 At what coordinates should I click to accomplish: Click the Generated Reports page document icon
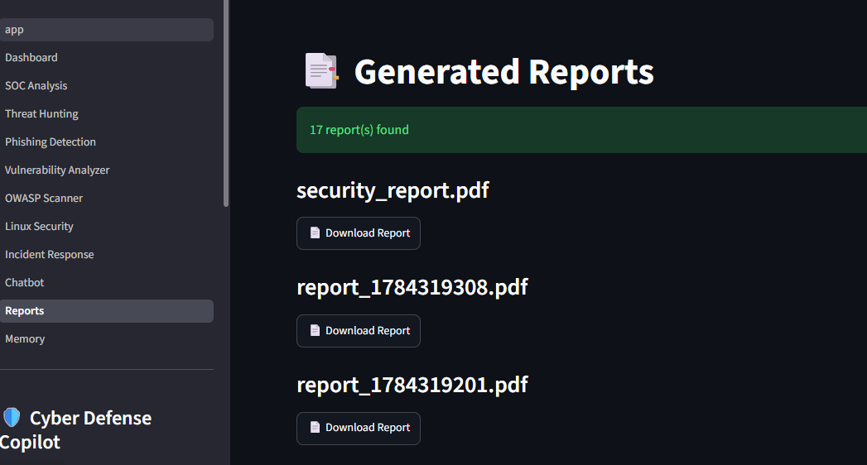[x=321, y=70]
